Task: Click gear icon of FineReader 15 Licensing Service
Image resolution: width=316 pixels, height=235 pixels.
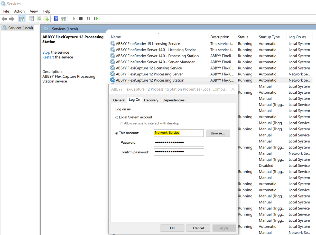Action: (113, 43)
